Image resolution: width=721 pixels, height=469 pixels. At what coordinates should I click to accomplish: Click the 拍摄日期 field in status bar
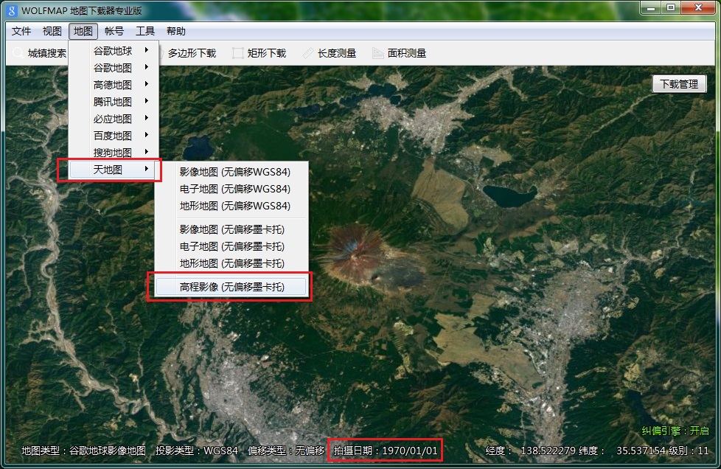click(x=386, y=450)
